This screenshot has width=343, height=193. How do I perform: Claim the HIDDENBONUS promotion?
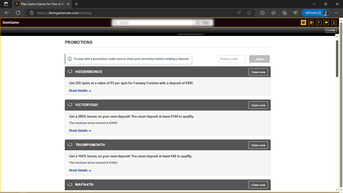pyautogui.click(x=258, y=72)
